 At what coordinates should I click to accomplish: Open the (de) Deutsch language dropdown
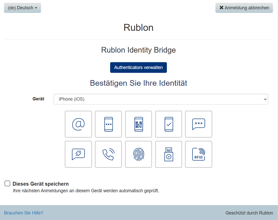23,8
